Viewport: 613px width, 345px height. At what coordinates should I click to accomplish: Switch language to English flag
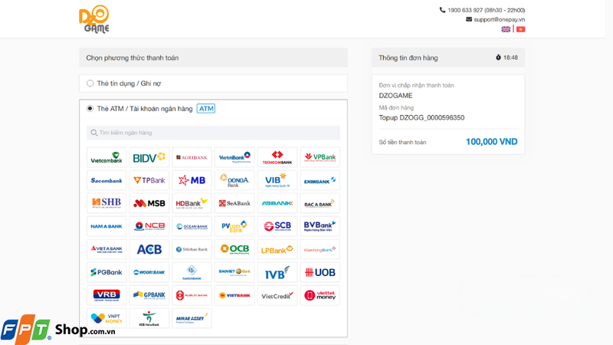506,29
